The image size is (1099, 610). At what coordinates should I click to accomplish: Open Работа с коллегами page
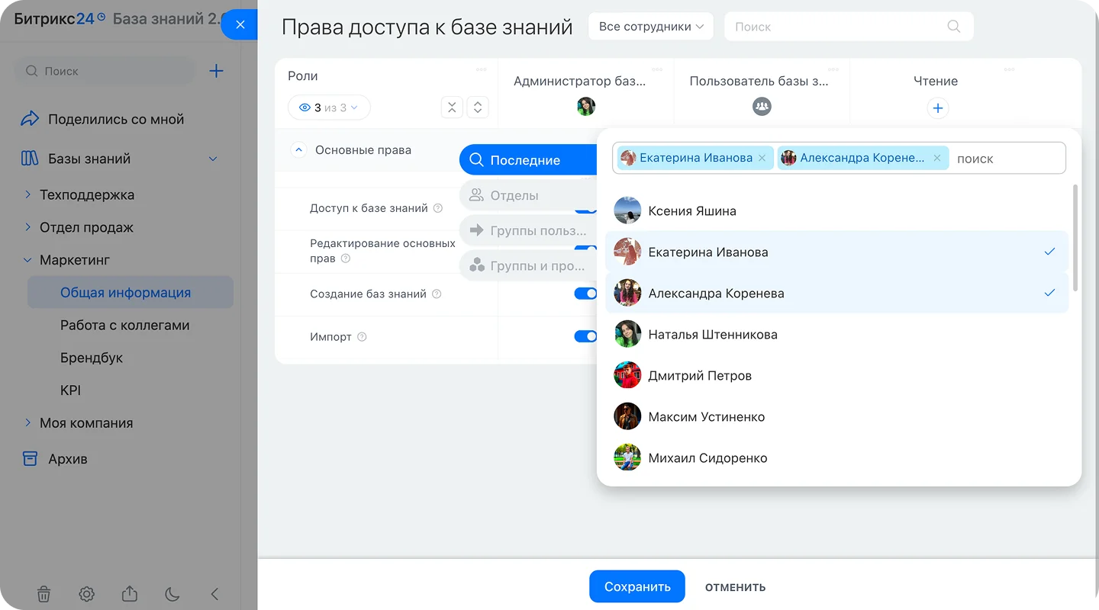point(125,325)
